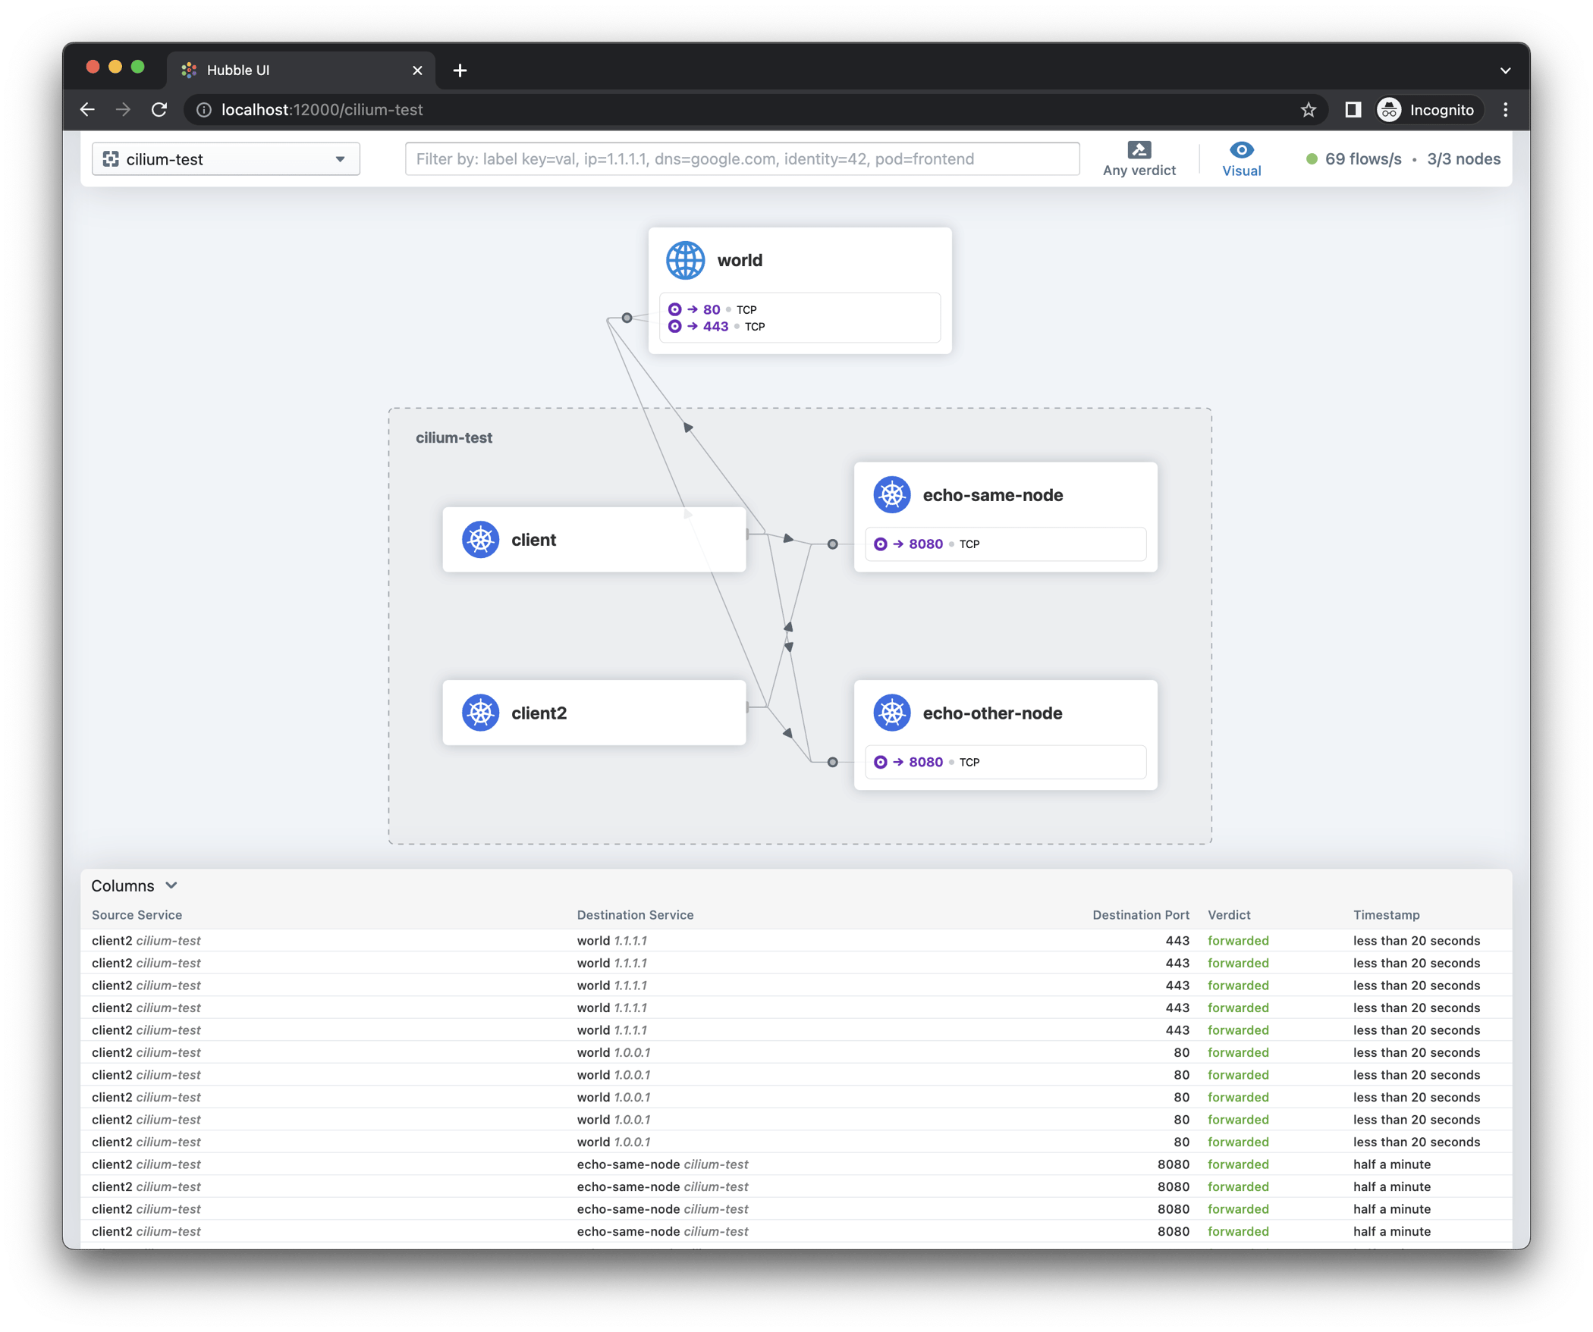Click the Incognito profile button
Screen dimensions: 1593x1332
click(1428, 110)
